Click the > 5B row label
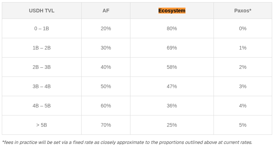The height and width of the screenshot is (149, 274). tap(42, 125)
